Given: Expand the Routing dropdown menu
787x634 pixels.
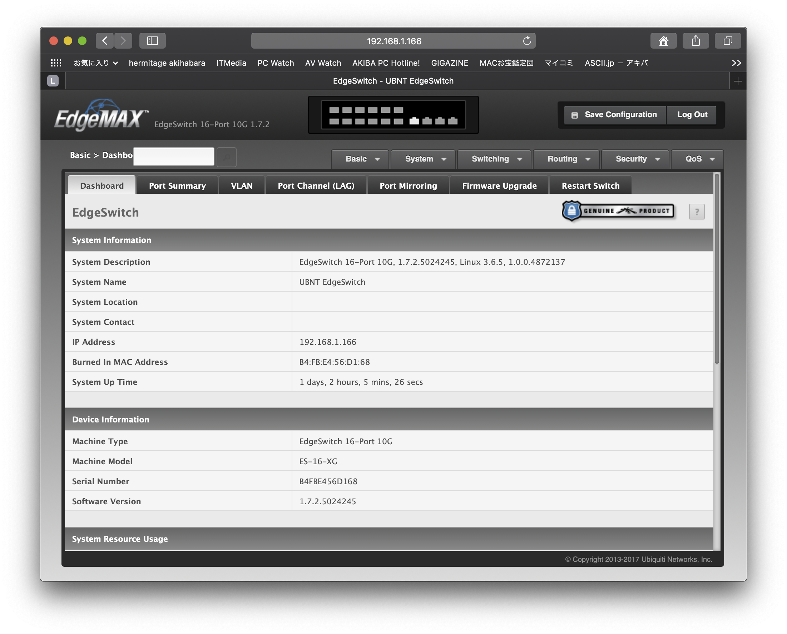Looking at the screenshot, I should coord(566,159).
